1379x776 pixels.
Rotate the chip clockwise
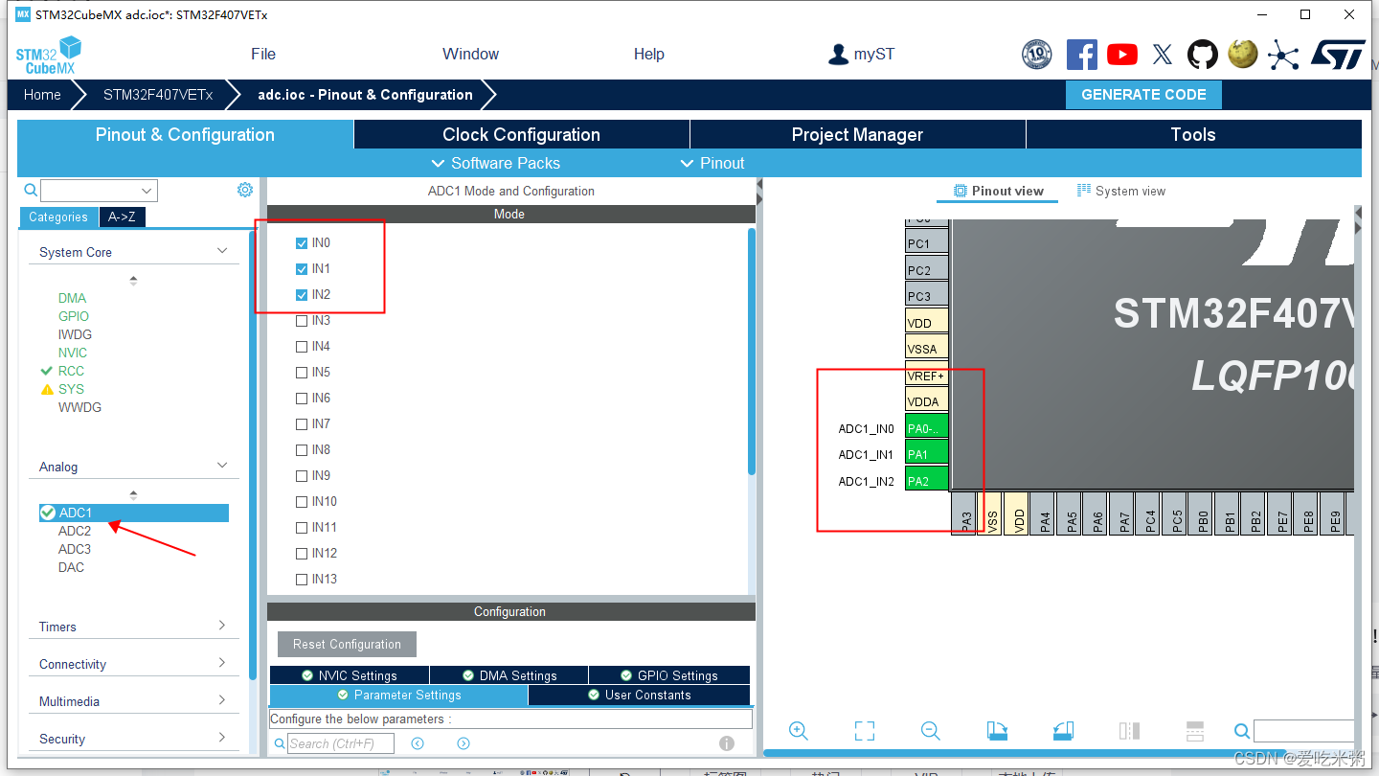pos(997,731)
